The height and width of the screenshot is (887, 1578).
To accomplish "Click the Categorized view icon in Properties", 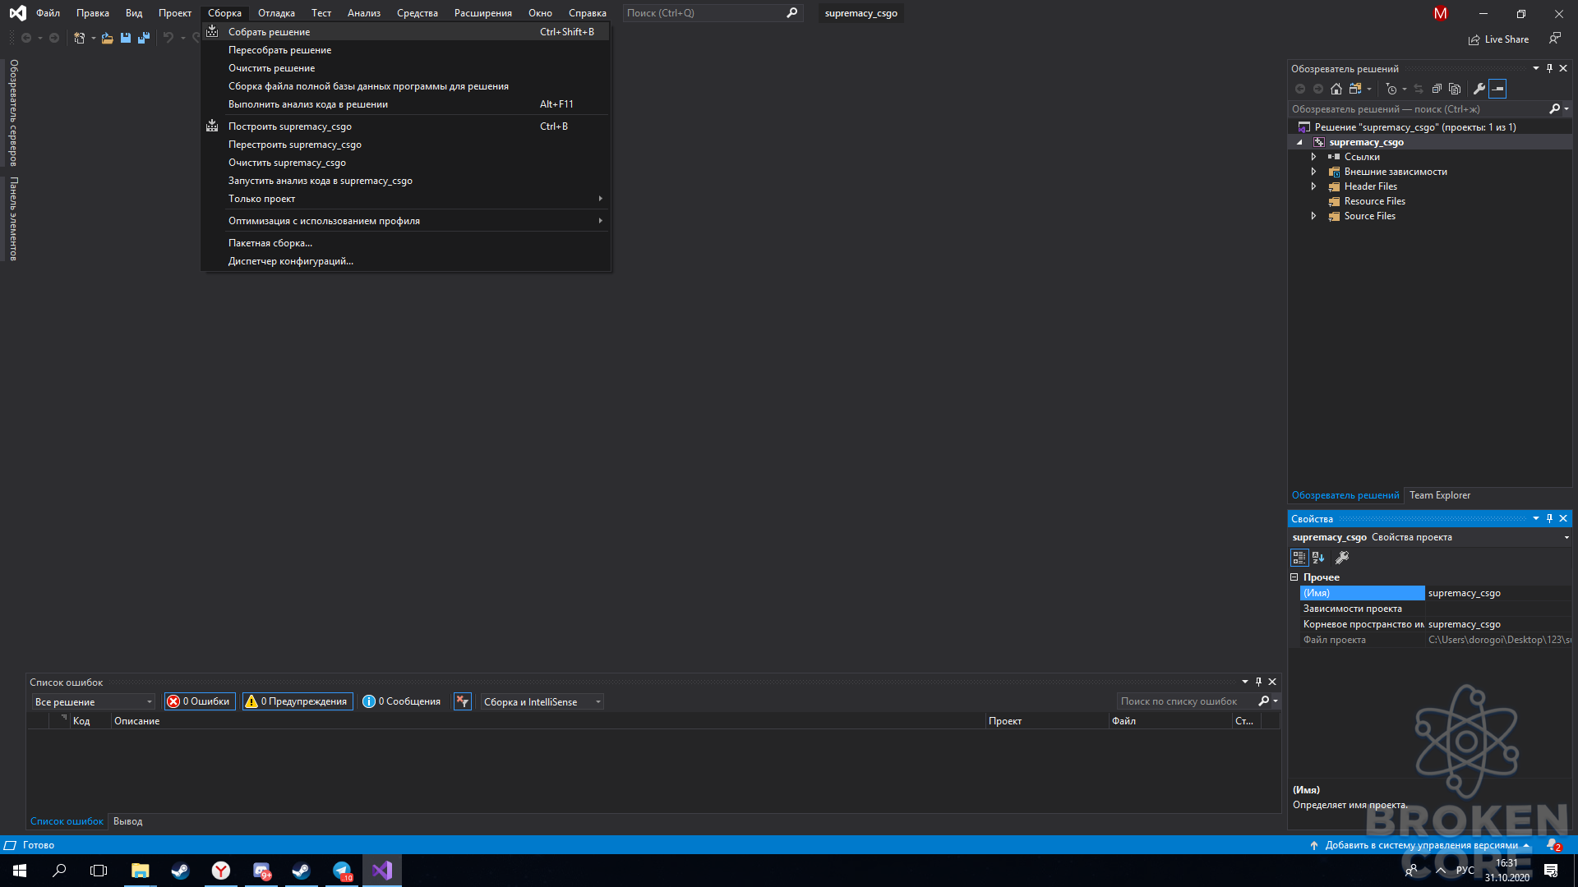I will click(x=1299, y=558).
